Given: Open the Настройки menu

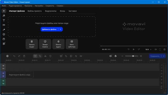Looking at the screenshot, I should pyautogui.click(x=39, y=6).
